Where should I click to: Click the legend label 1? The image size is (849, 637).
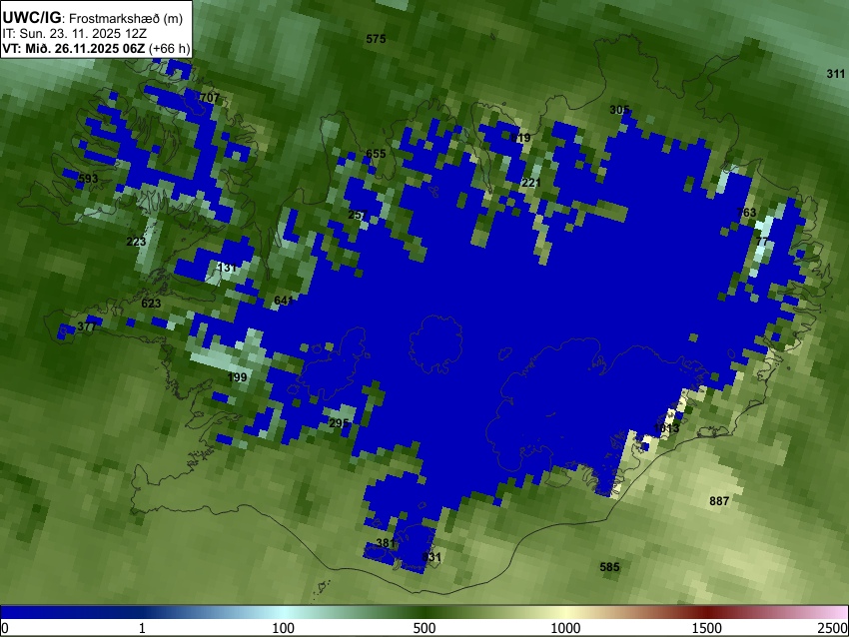tap(142, 628)
